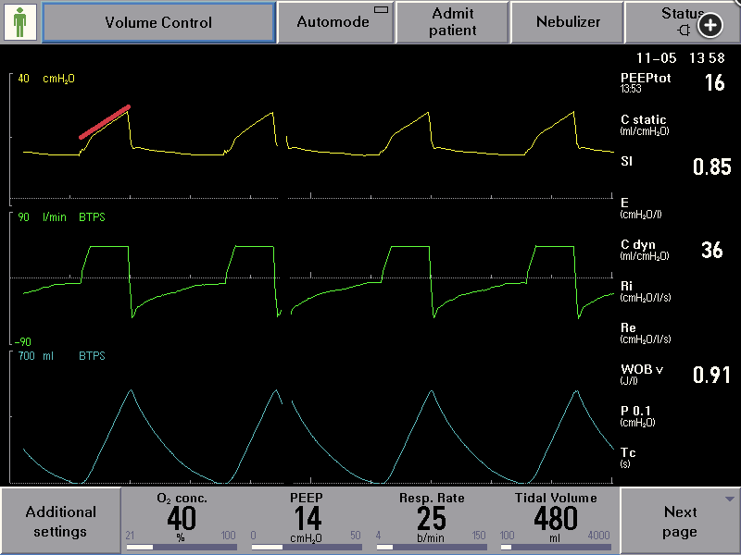Go to the Next page of values
Image resolution: width=741 pixels, height=555 pixels.
680,522
